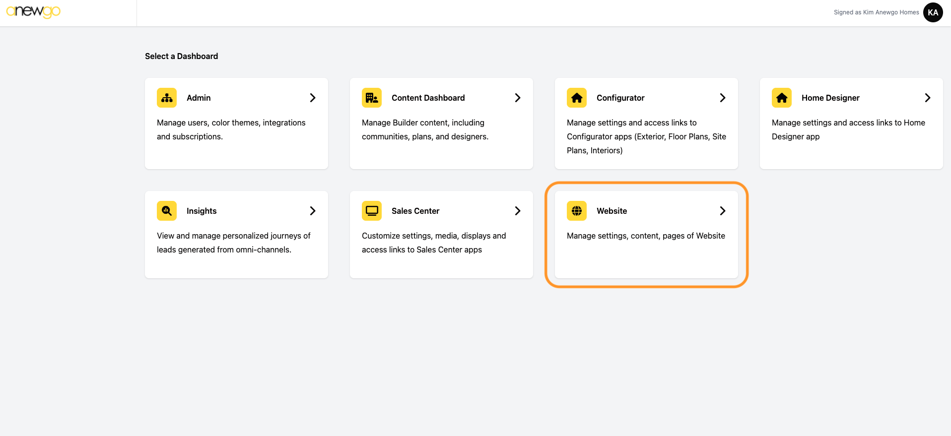Click the Sales Center chevron arrow
This screenshot has height=436, width=951.
[x=518, y=211]
